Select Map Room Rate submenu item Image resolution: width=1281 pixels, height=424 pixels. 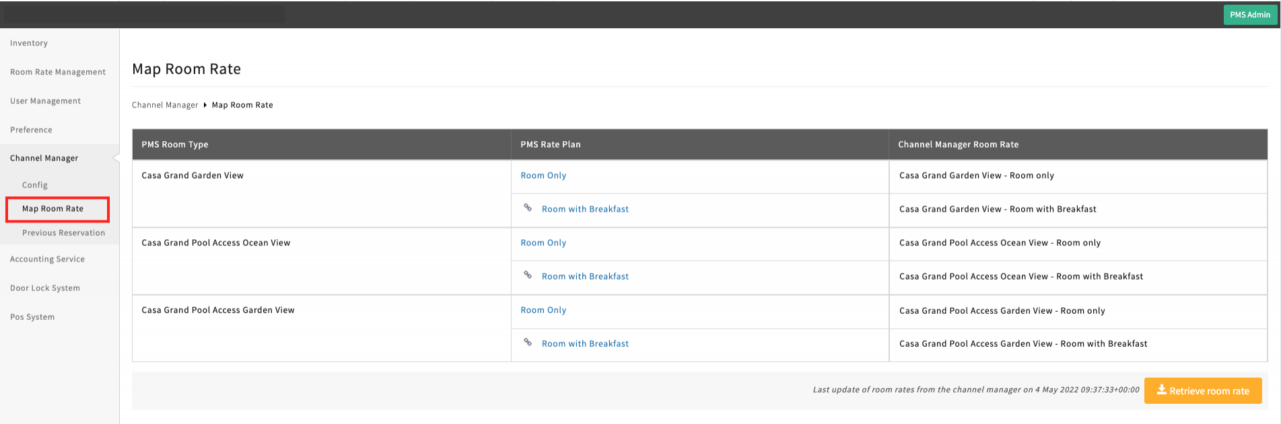(53, 209)
